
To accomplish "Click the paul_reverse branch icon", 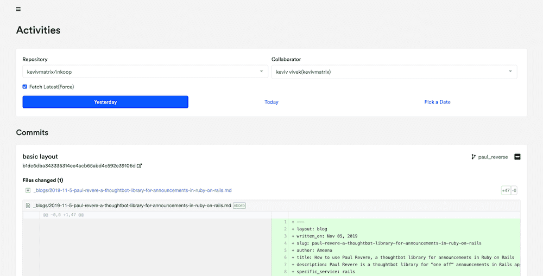I will point(473,157).
